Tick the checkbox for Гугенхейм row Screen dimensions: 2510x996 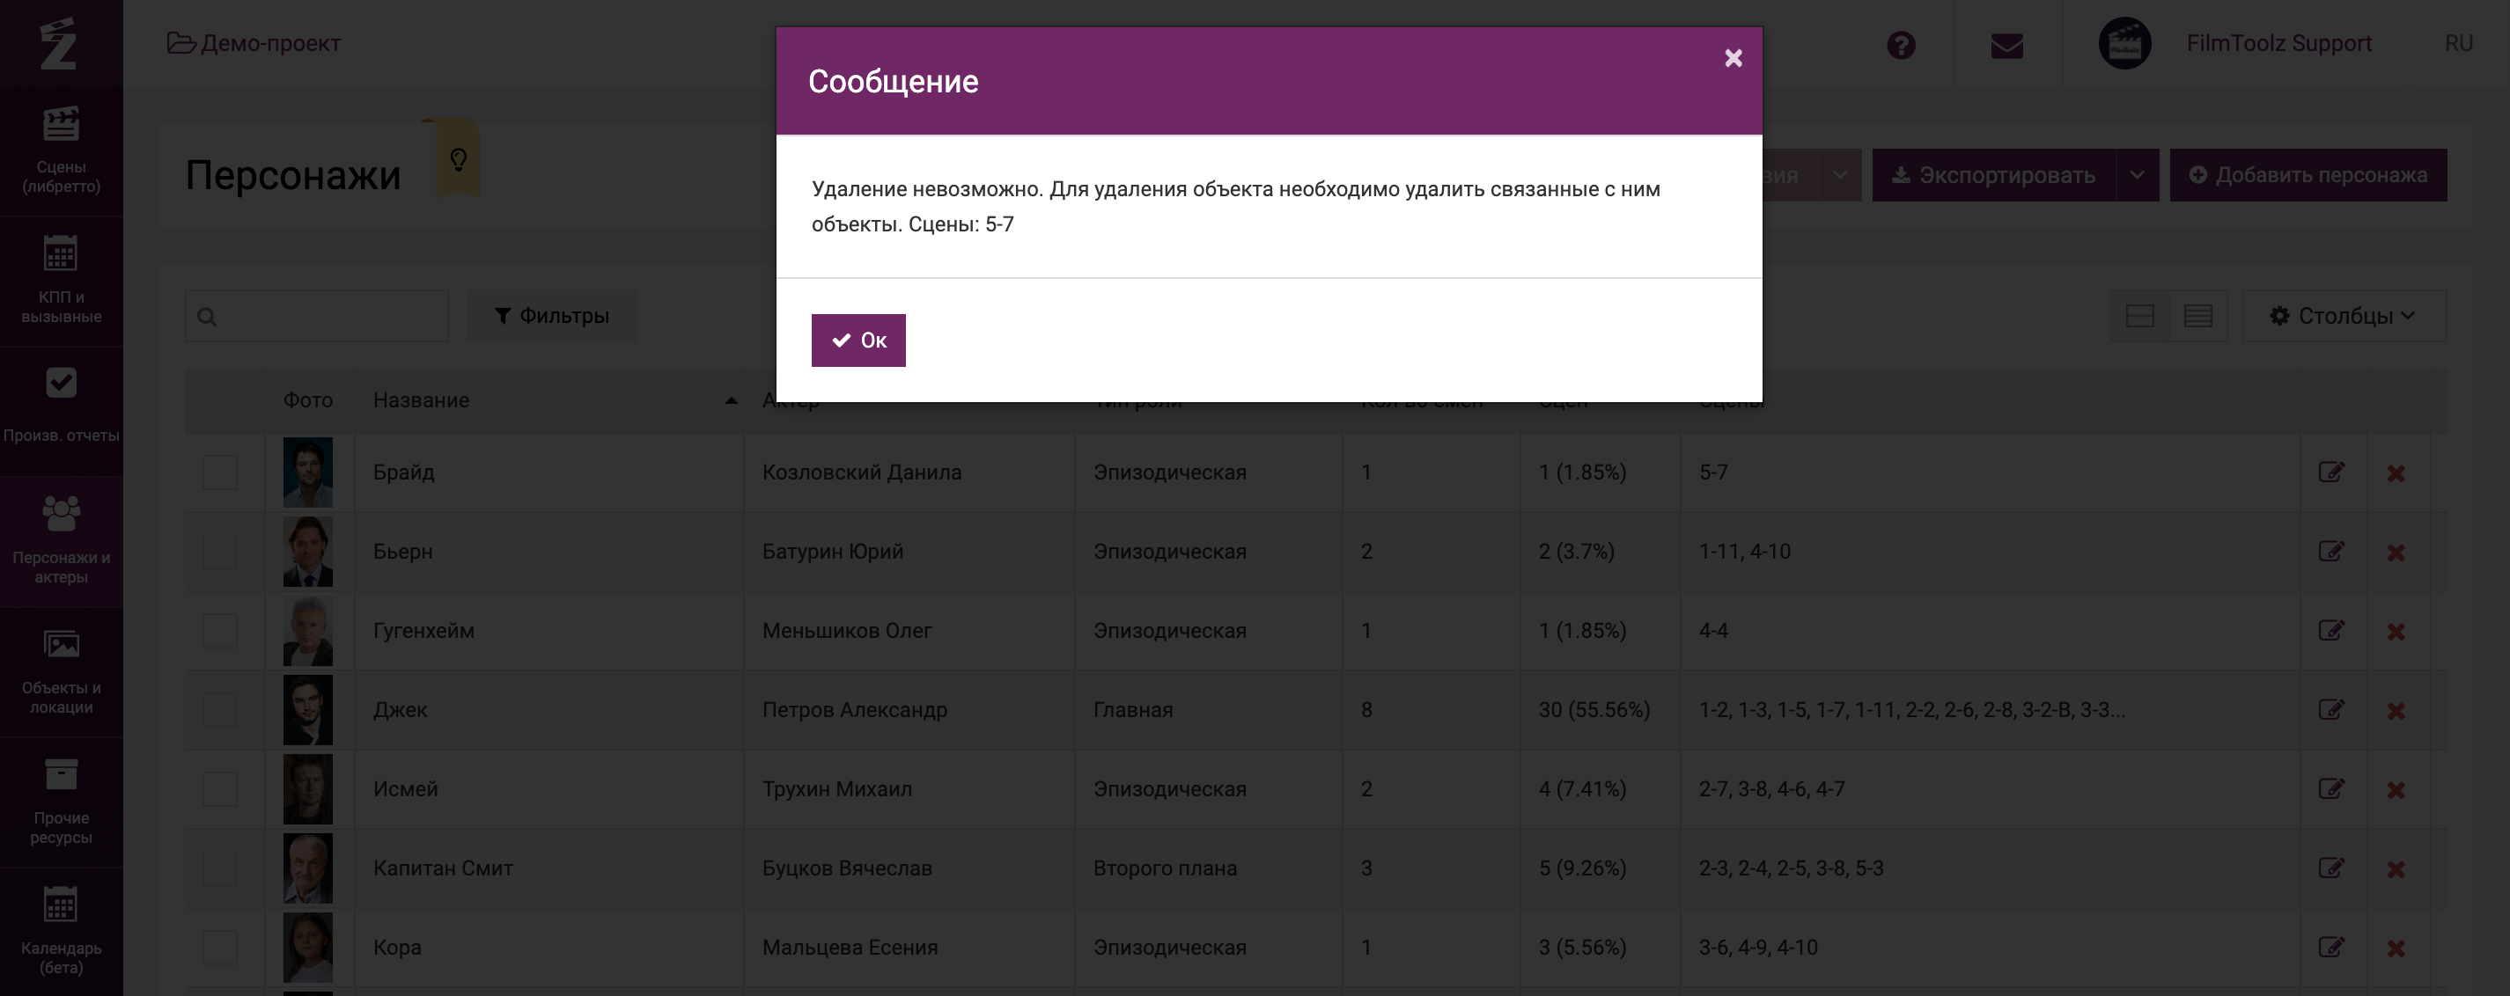pyautogui.click(x=219, y=631)
